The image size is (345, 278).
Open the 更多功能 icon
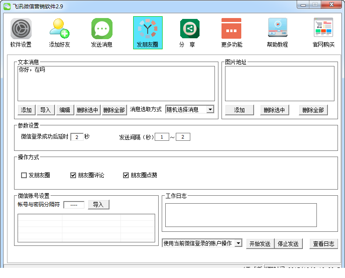click(x=231, y=29)
